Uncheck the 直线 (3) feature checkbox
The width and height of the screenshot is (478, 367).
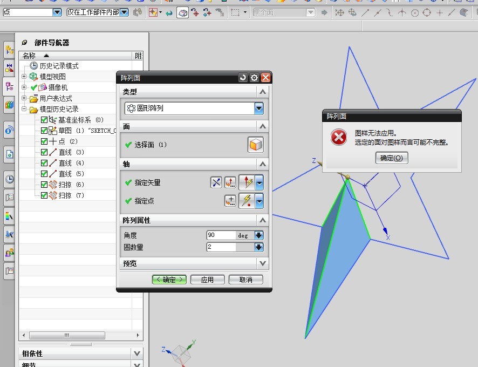[44, 152]
